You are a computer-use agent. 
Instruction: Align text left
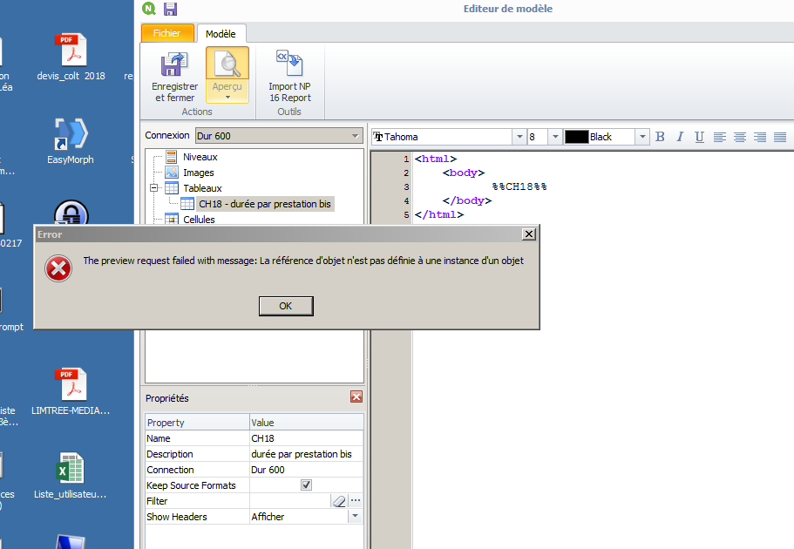click(x=720, y=137)
